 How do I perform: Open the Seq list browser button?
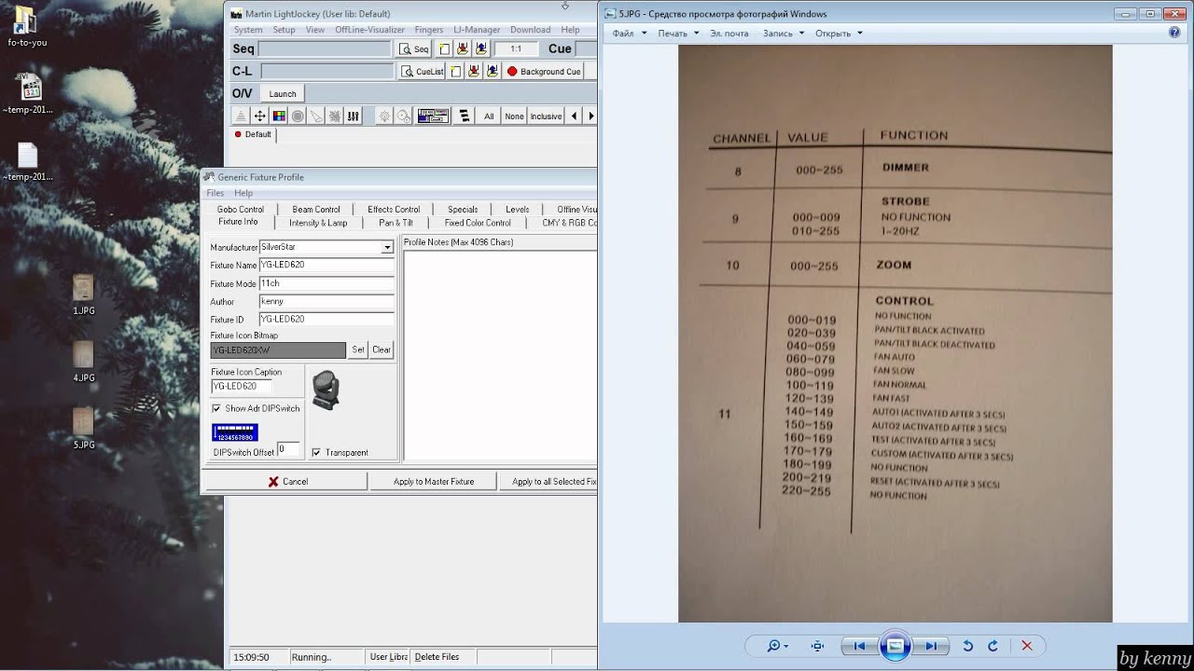click(413, 49)
